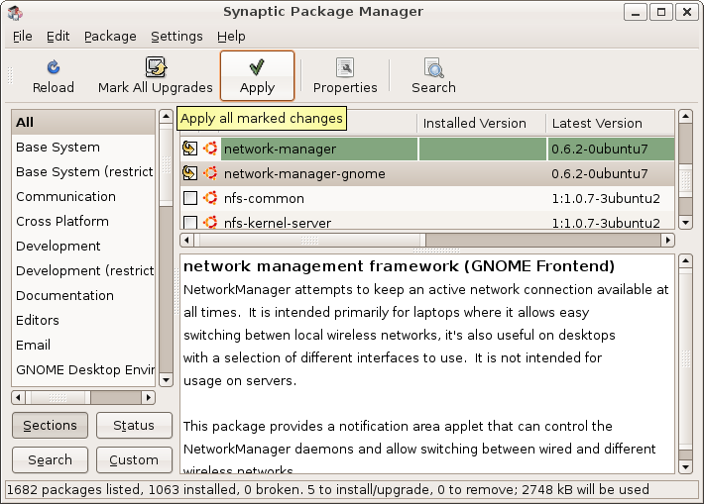The width and height of the screenshot is (704, 504).
Task: Click description pane vertical scrollbar thumb
Action: coord(685,358)
